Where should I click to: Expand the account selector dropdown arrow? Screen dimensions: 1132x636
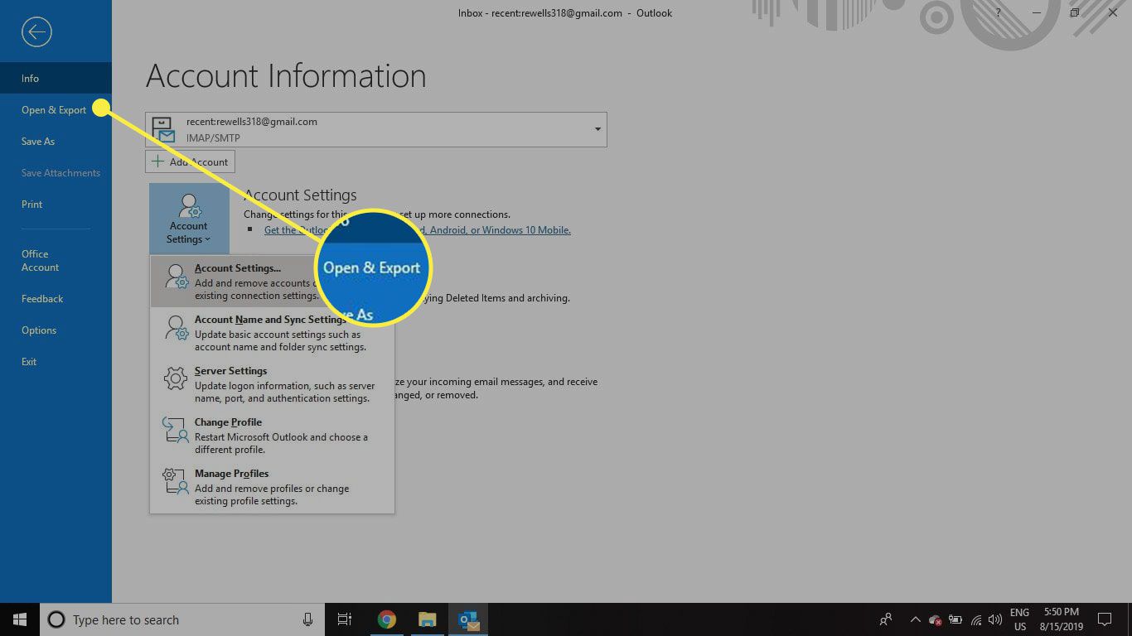point(597,130)
